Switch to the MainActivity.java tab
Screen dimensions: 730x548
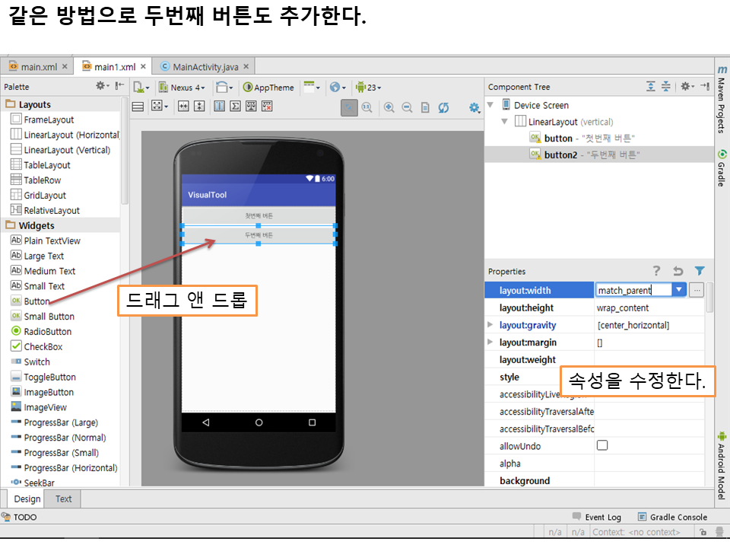205,67
